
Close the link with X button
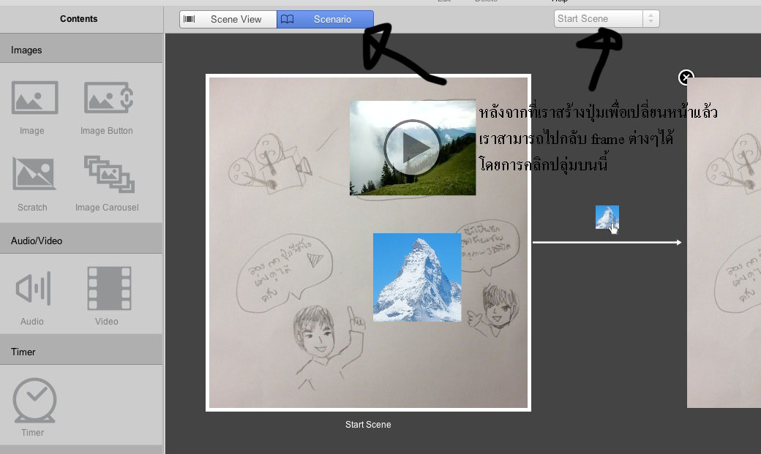pos(686,77)
